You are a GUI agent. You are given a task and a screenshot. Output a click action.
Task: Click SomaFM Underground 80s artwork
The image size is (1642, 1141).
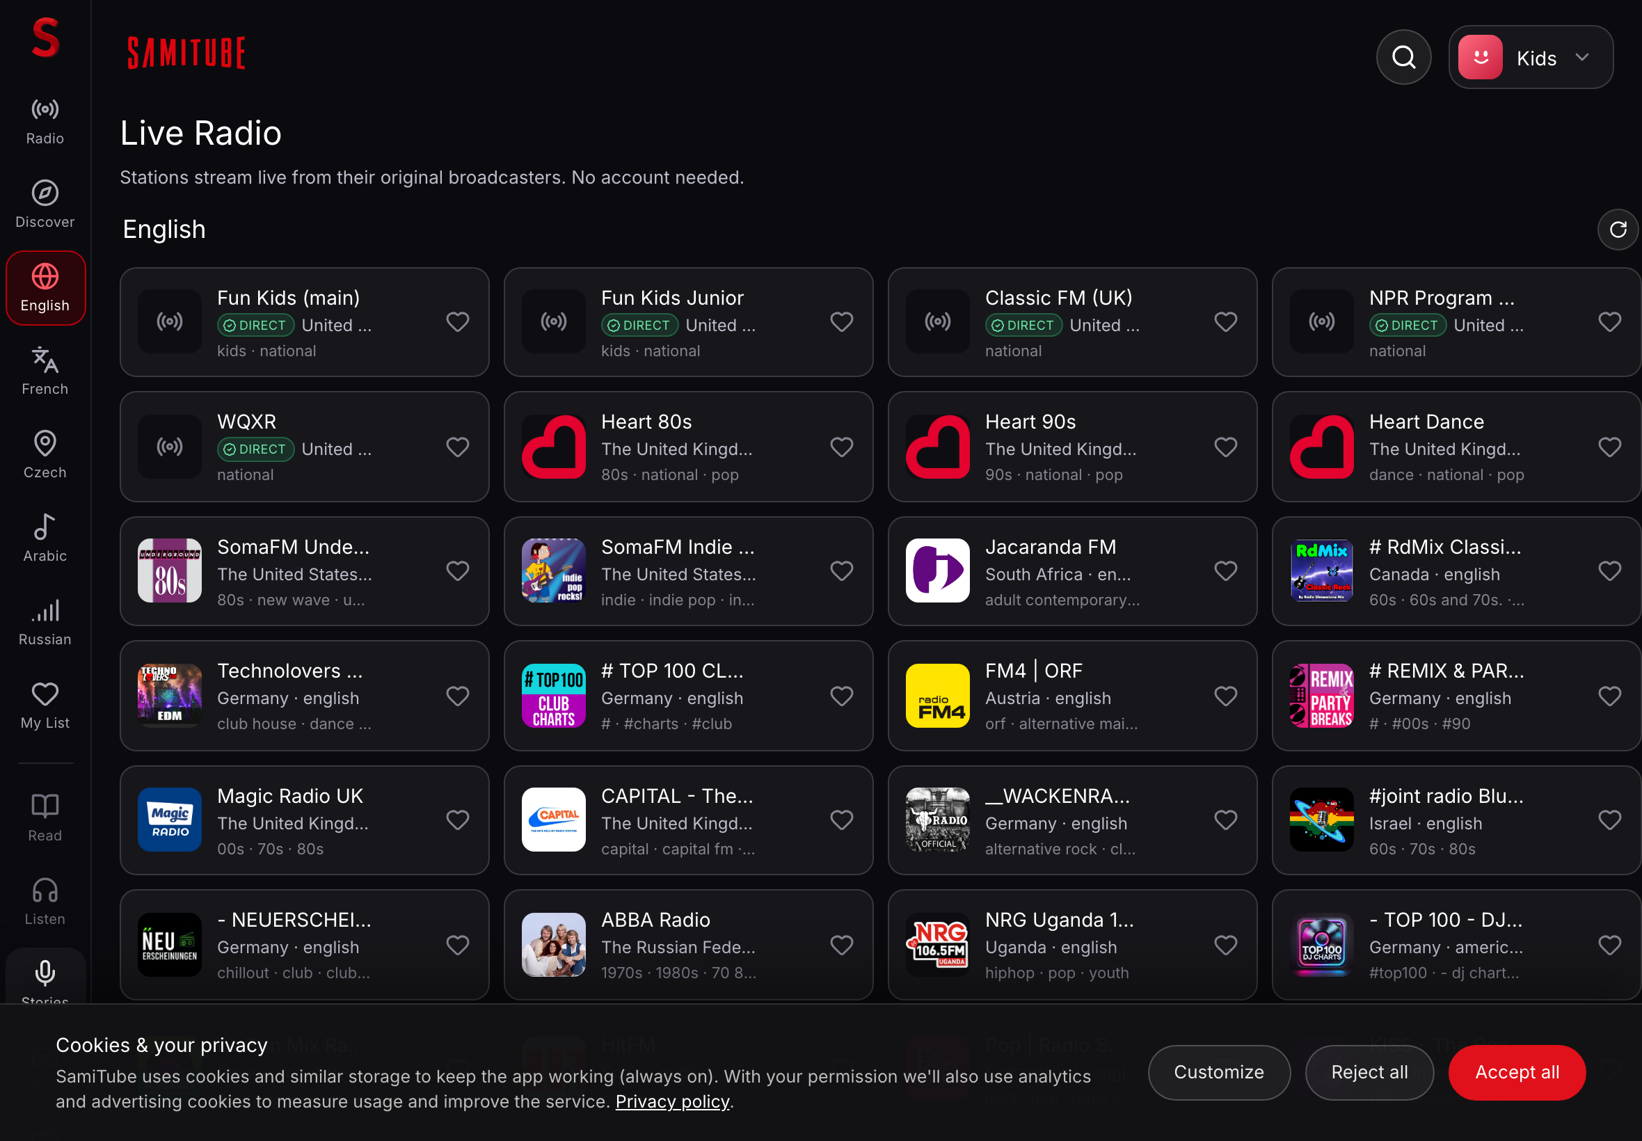pyautogui.click(x=170, y=570)
